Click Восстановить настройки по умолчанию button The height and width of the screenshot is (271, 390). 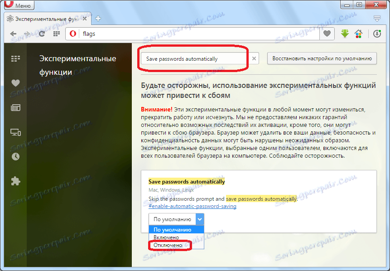click(x=322, y=59)
